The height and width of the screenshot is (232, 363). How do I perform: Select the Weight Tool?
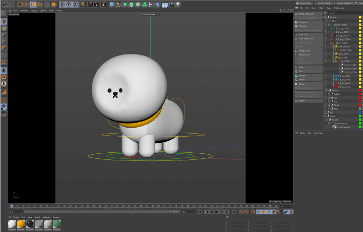click(x=309, y=51)
